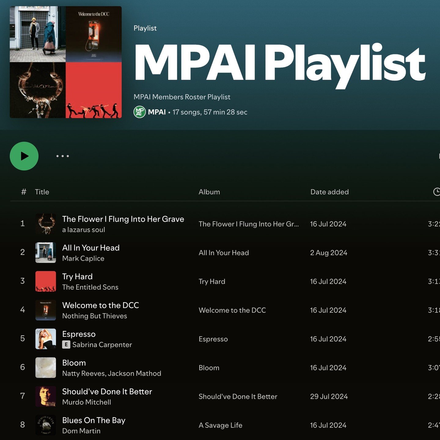Click the 17 songs, 57 min 28 sec text
The height and width of the screenshot is (440, 440).
210,112
